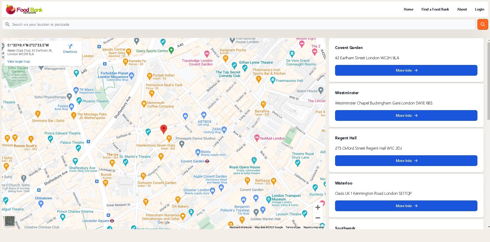
Task: Click the Balthazar French restaurant marker
Action: coord(273,181)
